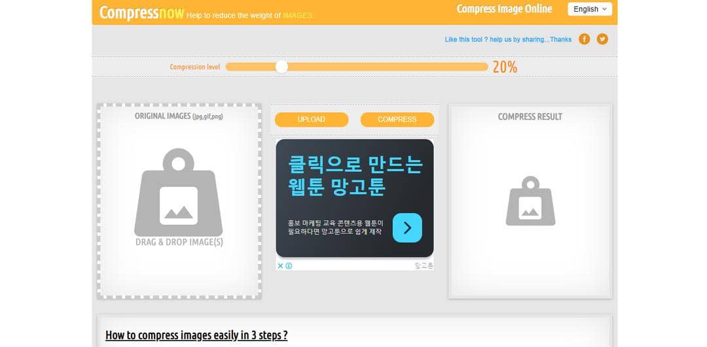Click the Compress Image Online header link

(x=504, y=9)
